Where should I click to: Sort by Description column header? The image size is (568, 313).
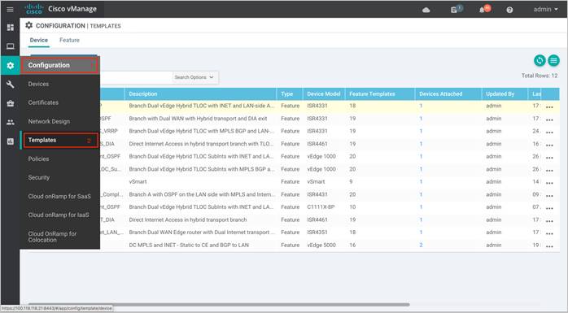coord(143,94)
